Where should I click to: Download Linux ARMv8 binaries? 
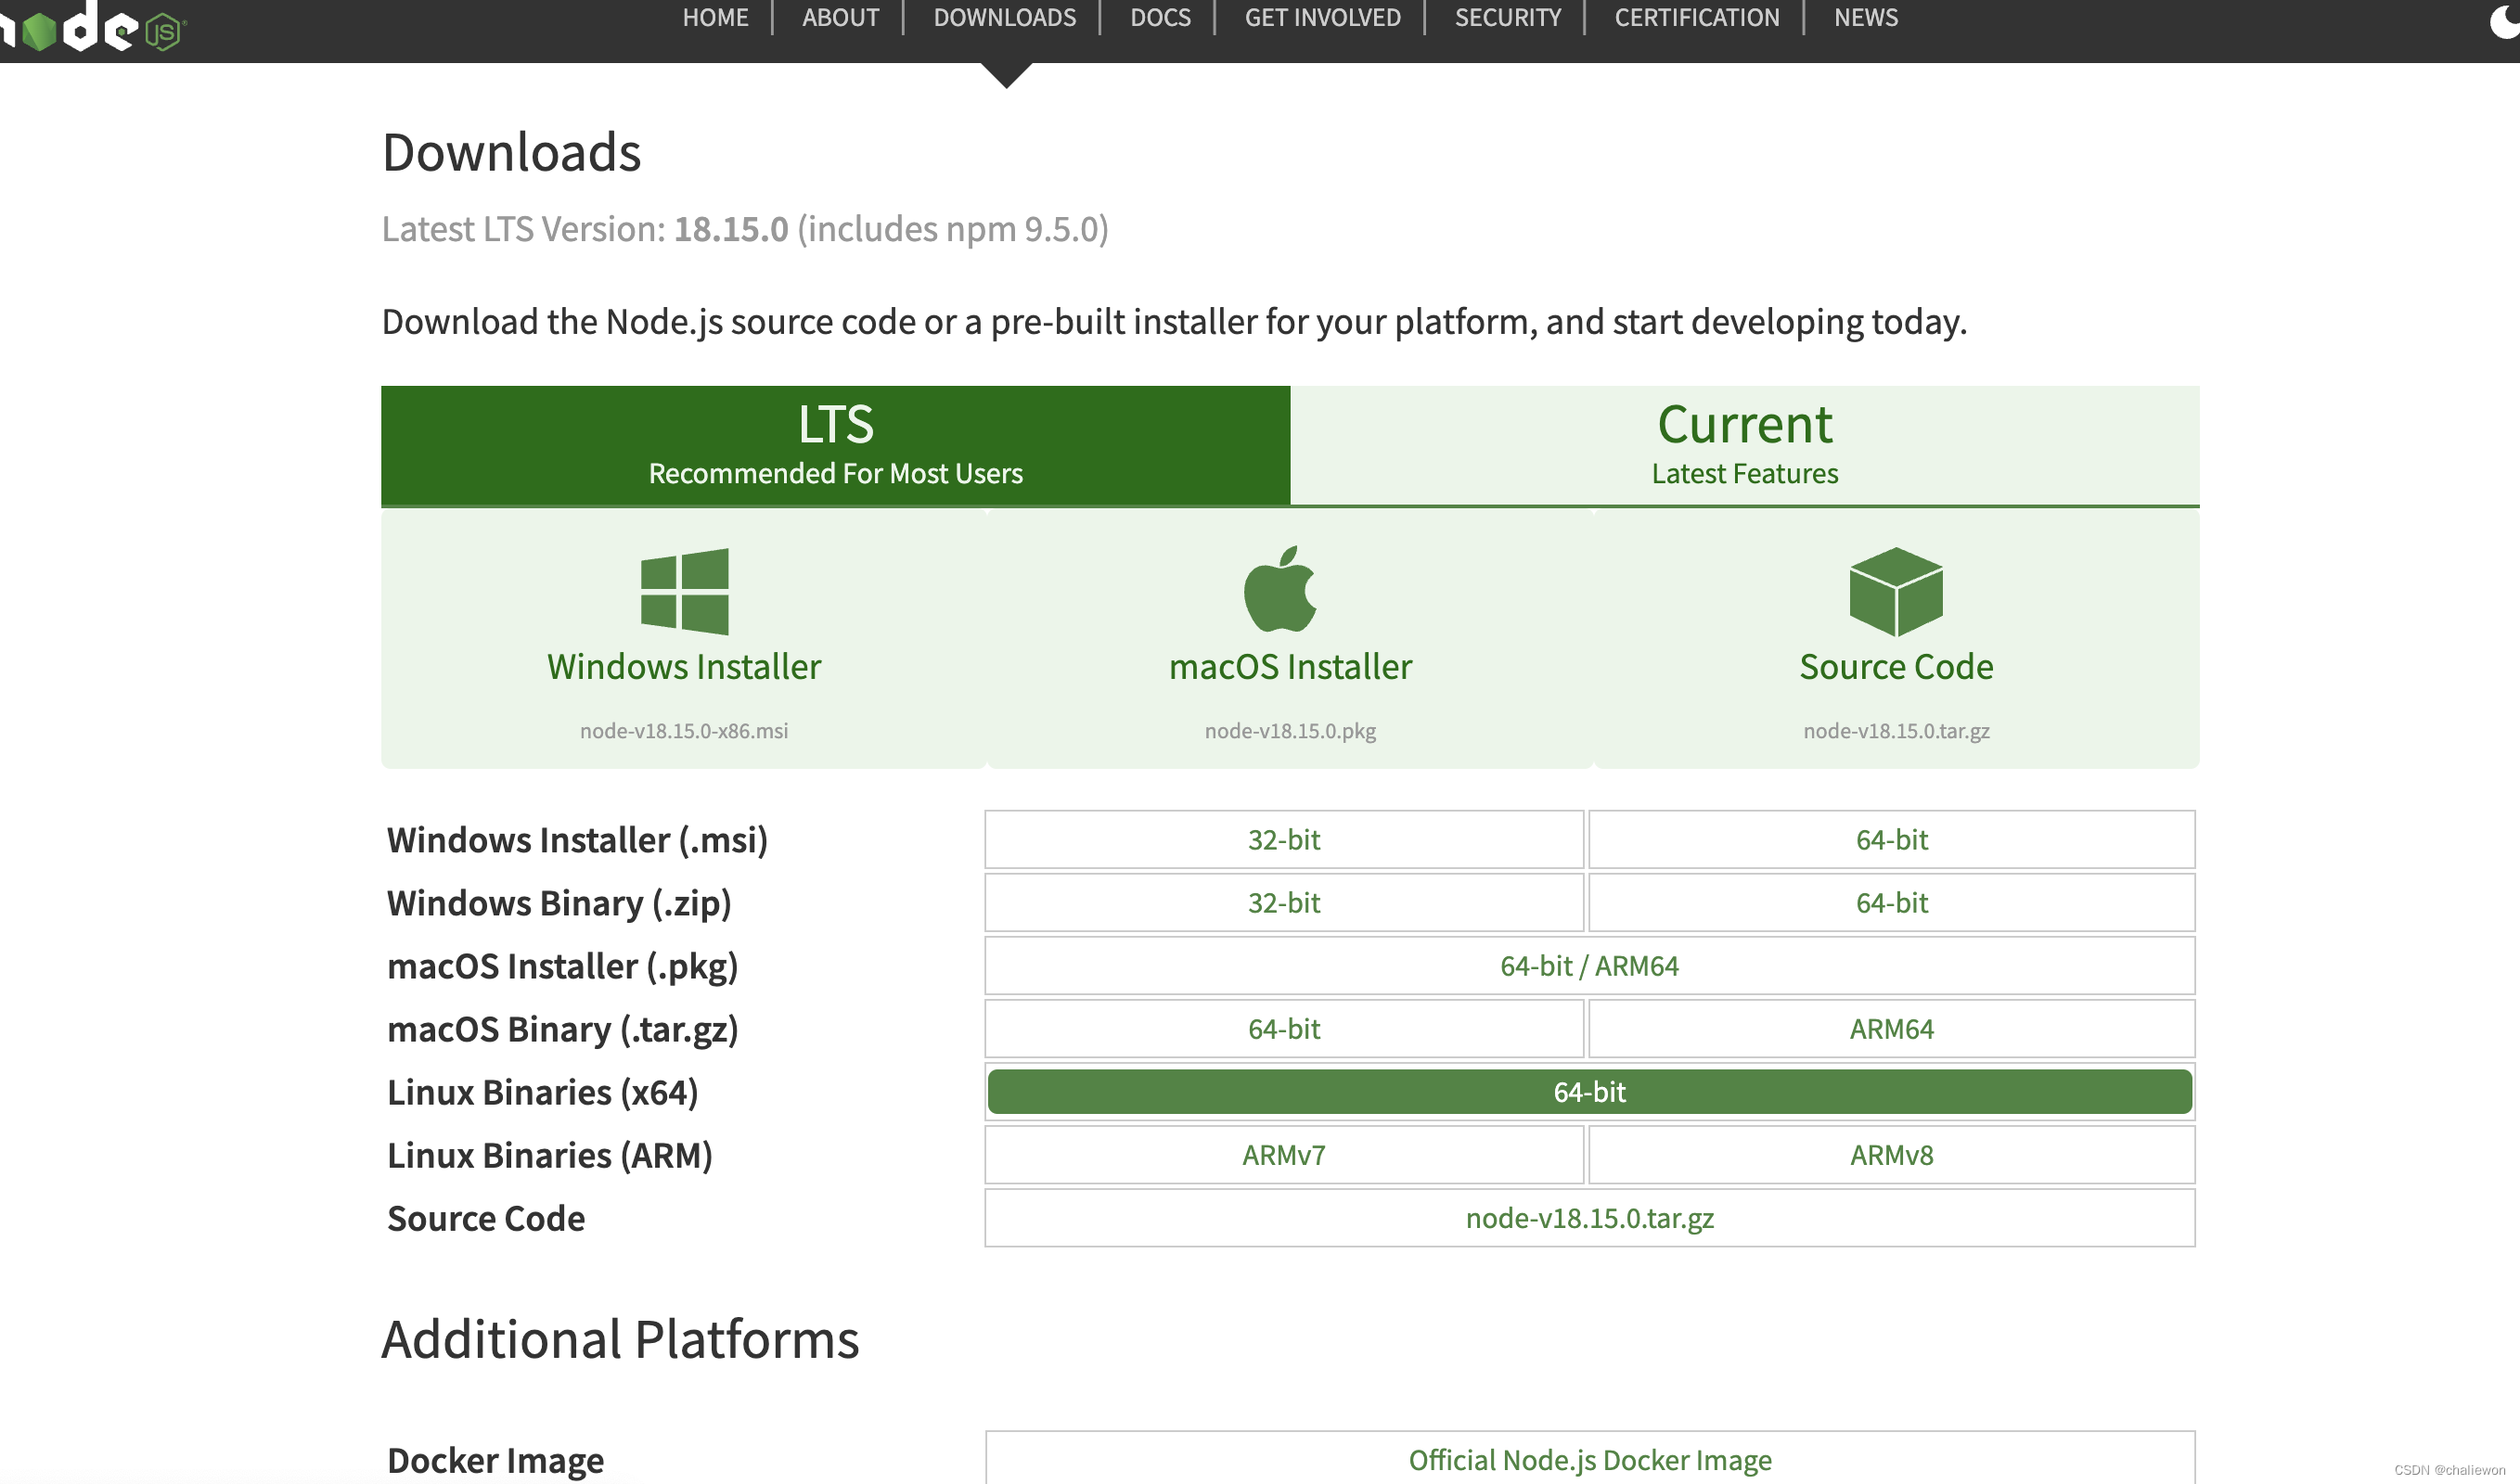pos(1891,1154)
